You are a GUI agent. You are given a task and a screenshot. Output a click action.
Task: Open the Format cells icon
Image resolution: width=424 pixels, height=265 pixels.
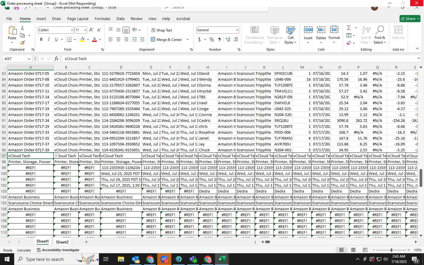coord(334,30)
